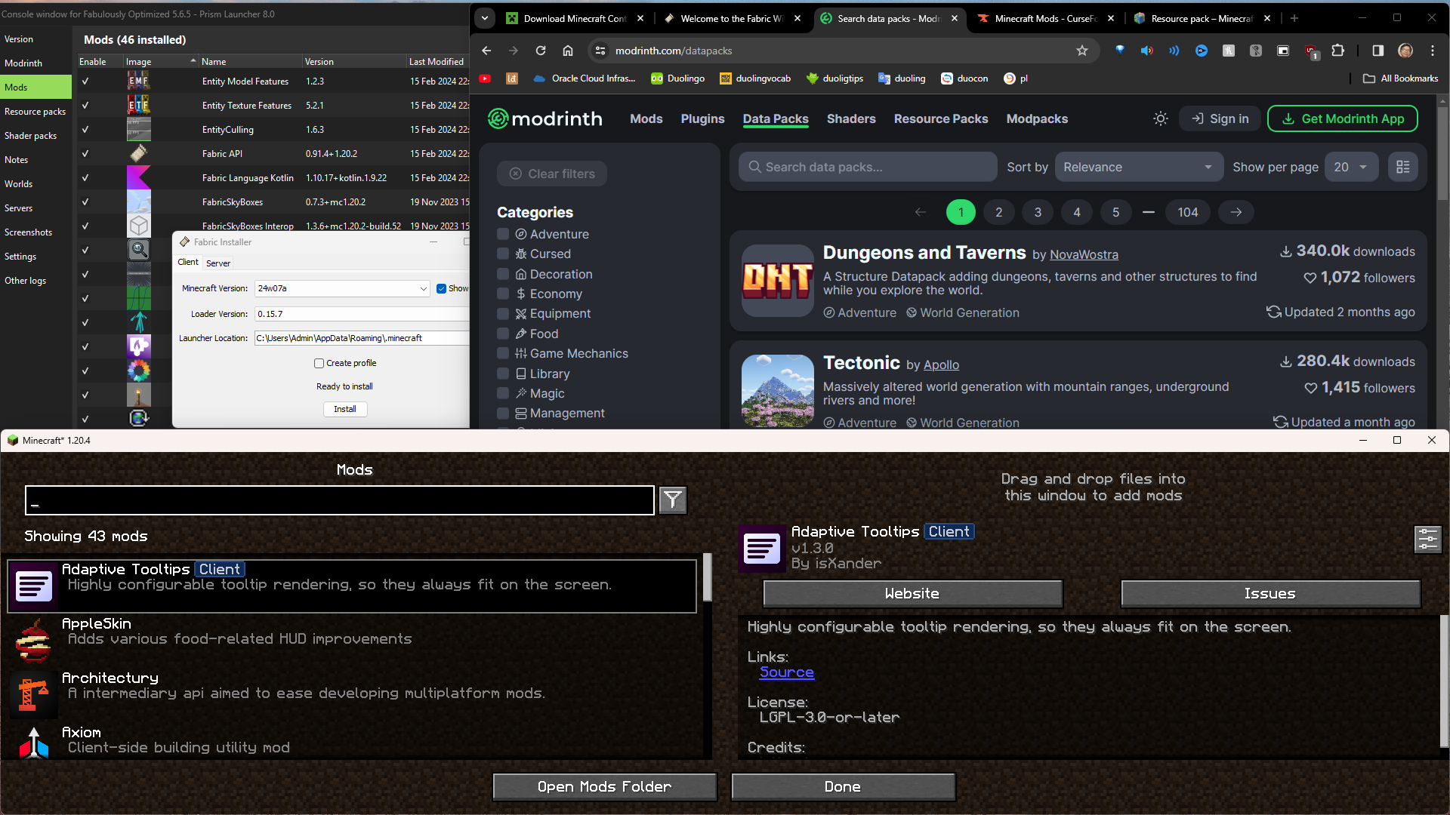Open the tab search dropdown arrow in Chrome
Viewport: 1450px width, 815px height.
pyautogui.click(x=485, y=18)
